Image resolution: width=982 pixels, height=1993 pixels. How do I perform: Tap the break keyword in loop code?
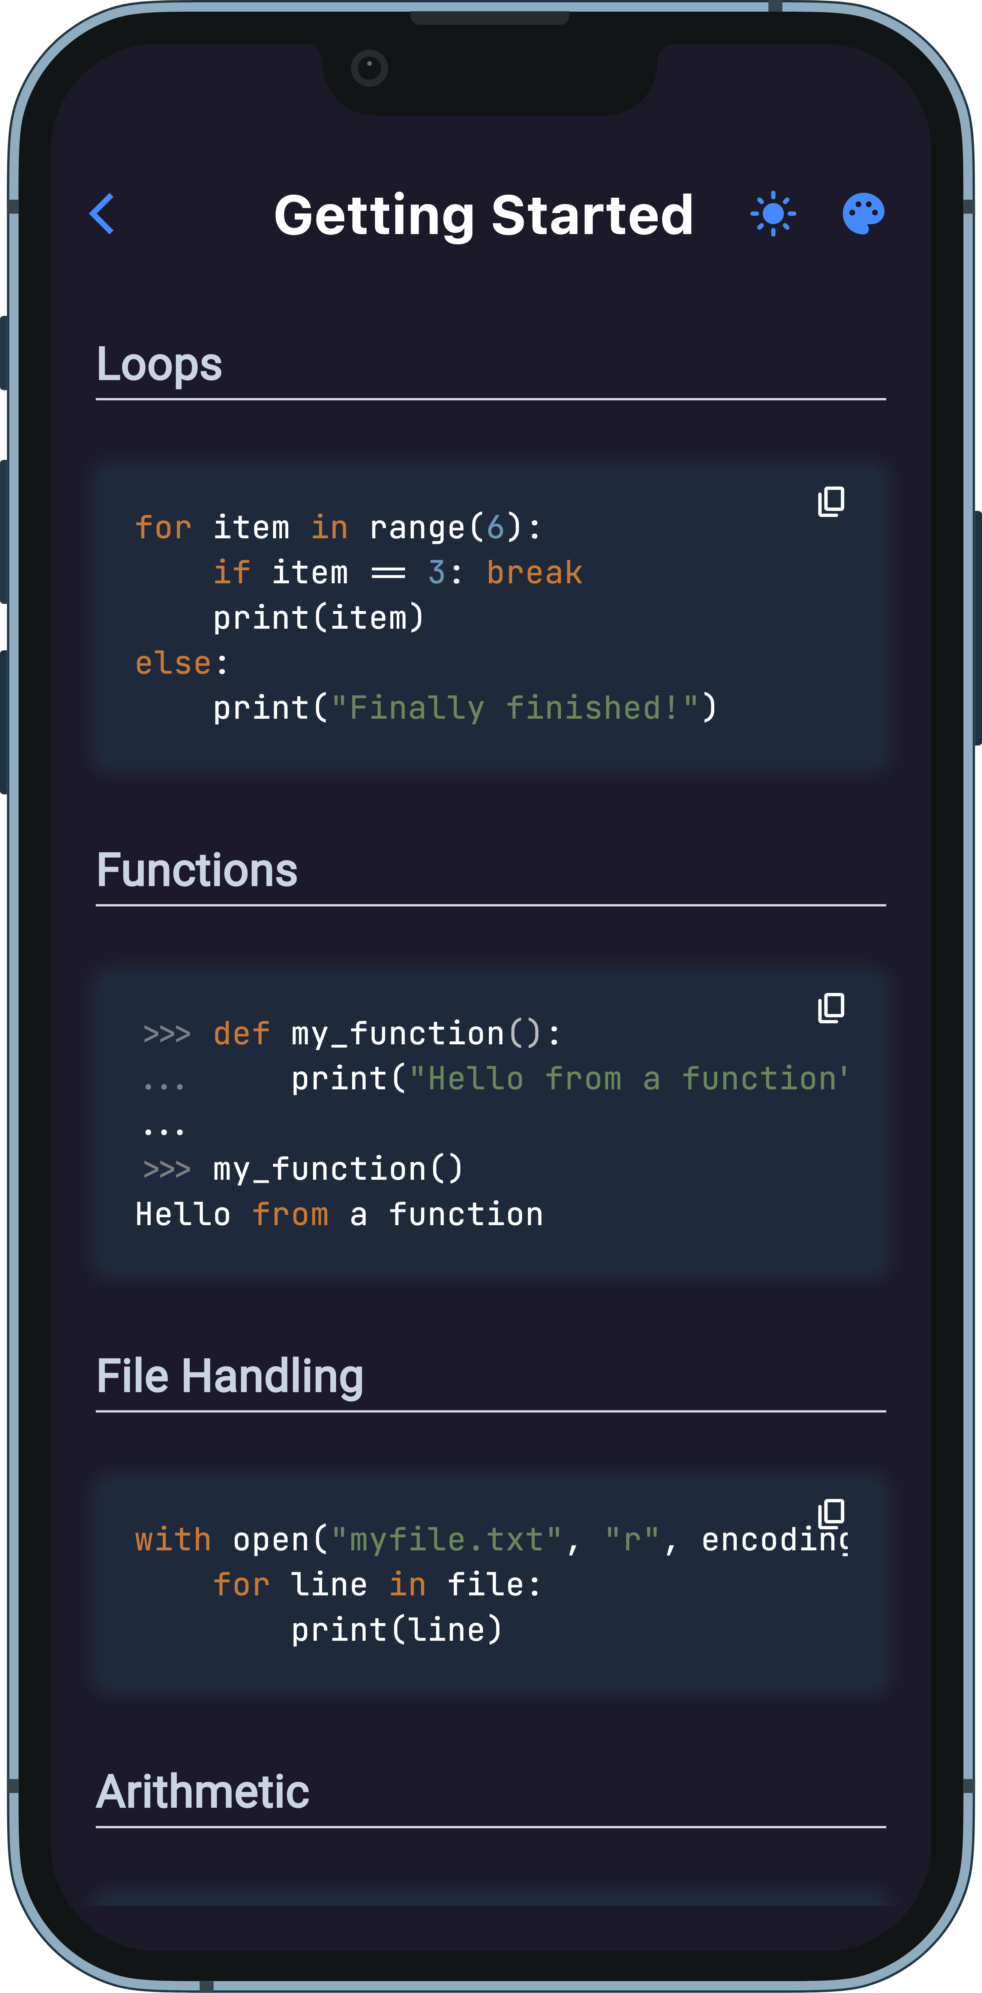point(534,572)
